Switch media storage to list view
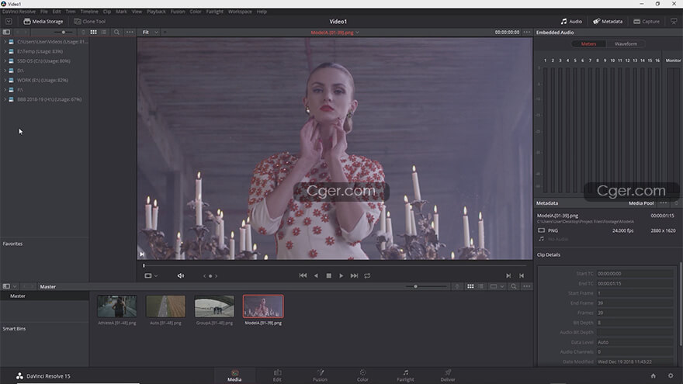 (x=104, y=33)
